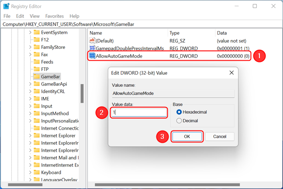
Task: Select the Decimal base option
Action: pos(179,120)
